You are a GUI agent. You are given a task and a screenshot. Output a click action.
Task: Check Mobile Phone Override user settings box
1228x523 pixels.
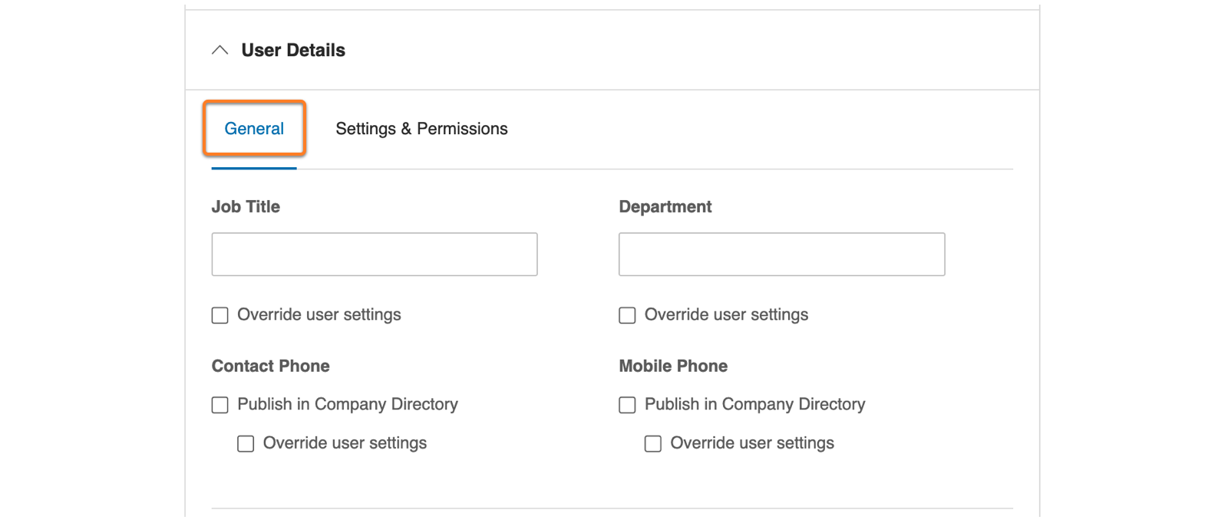(x=653, y=444)
